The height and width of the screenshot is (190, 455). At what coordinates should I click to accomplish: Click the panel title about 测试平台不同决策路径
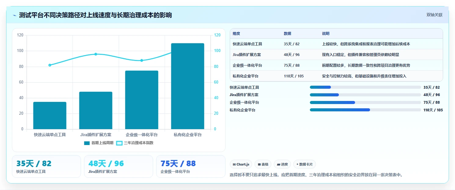(95, 15)
